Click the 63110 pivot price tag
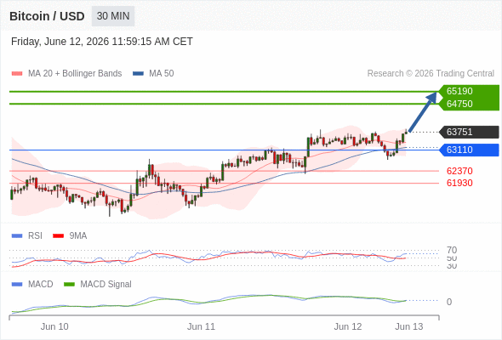Viewport: 502px width, 340px height. [469, 150]
